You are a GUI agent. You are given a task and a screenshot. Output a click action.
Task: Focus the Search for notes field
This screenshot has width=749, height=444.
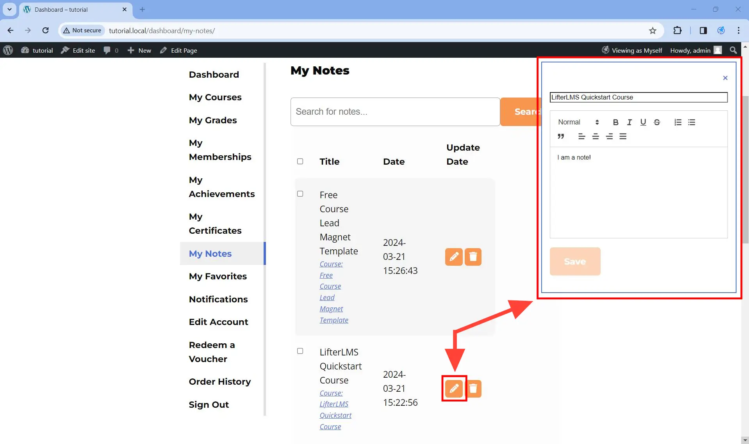[395, 112]
